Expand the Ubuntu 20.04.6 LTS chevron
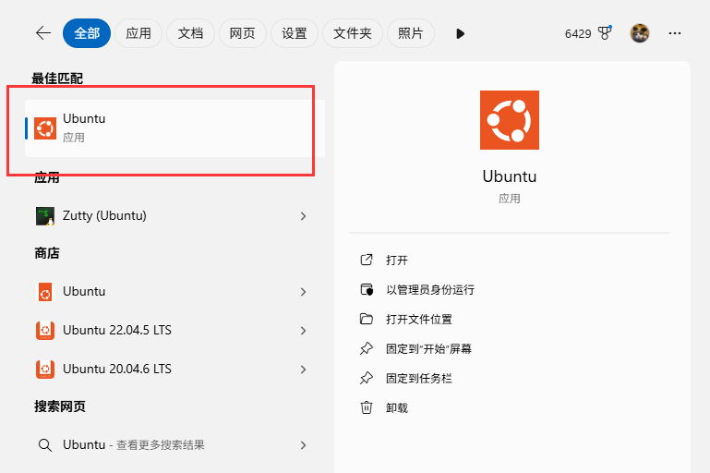Image resolution: width=710 pixels, height=473 pixels. tap(304, 370)
